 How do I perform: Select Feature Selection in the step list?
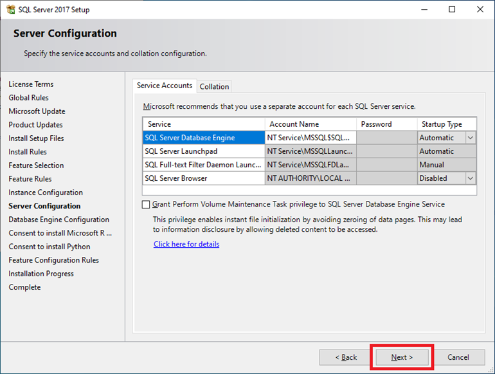coord(36,165)
